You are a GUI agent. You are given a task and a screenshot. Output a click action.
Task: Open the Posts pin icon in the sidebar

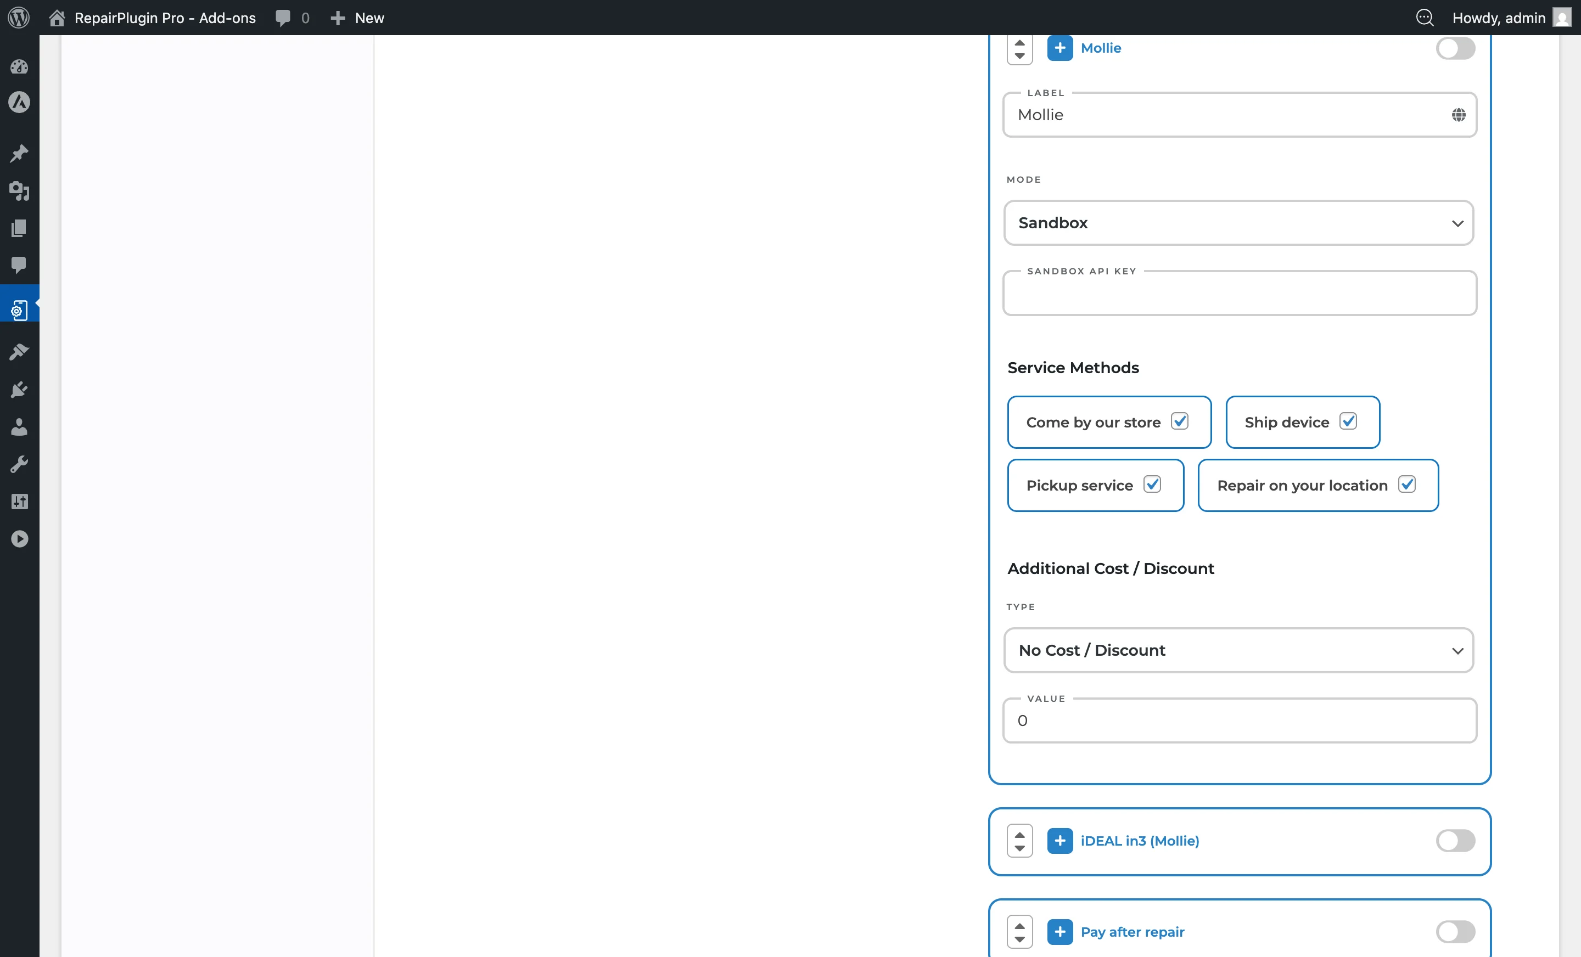[x=19, y=153]
